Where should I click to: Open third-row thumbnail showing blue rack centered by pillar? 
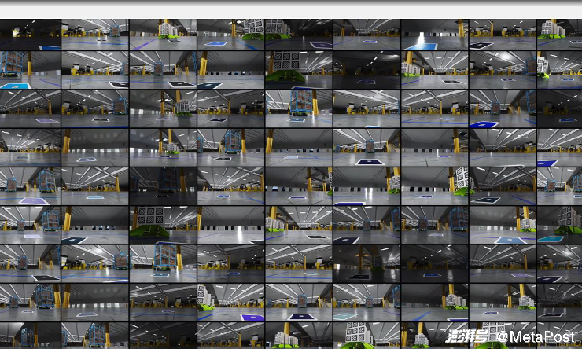299,108
